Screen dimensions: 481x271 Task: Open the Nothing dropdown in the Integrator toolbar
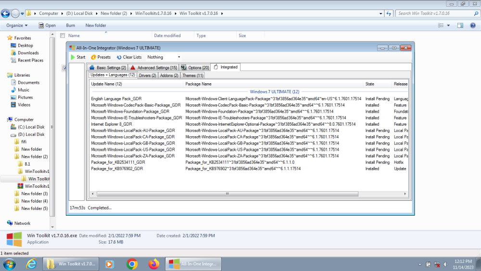(164, 57)
